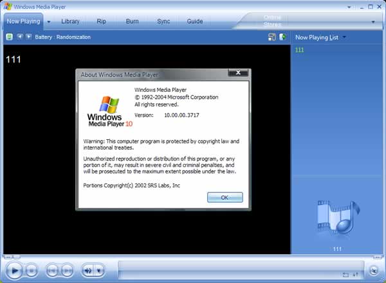Open the Online Stores tab
The image size is (386, 283).
click(x=272, y=21)
